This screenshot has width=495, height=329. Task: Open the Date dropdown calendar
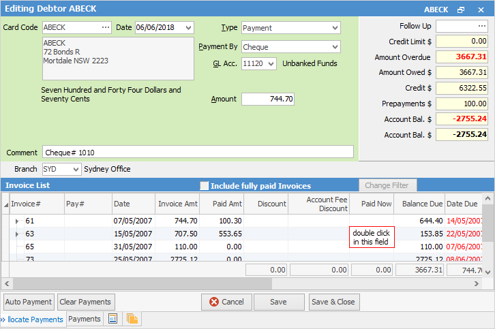188,28
